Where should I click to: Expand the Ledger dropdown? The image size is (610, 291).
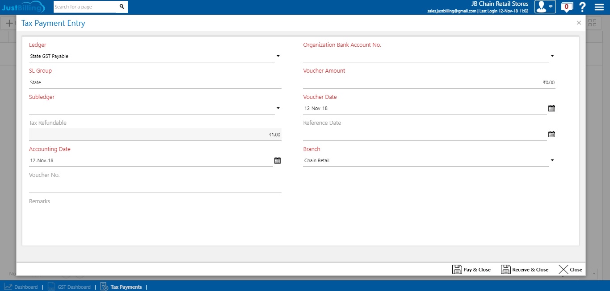point(278,56)
